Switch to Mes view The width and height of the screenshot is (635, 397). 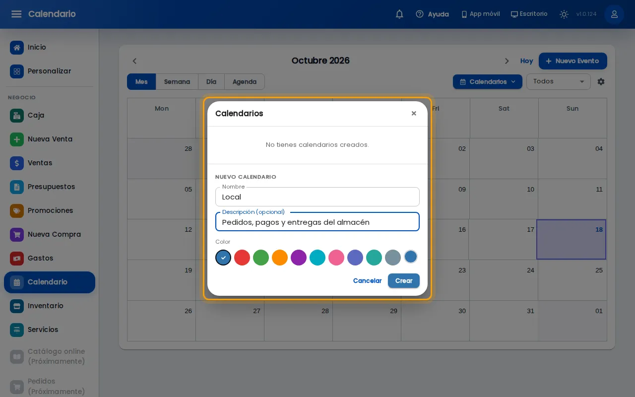click(141, 82)
